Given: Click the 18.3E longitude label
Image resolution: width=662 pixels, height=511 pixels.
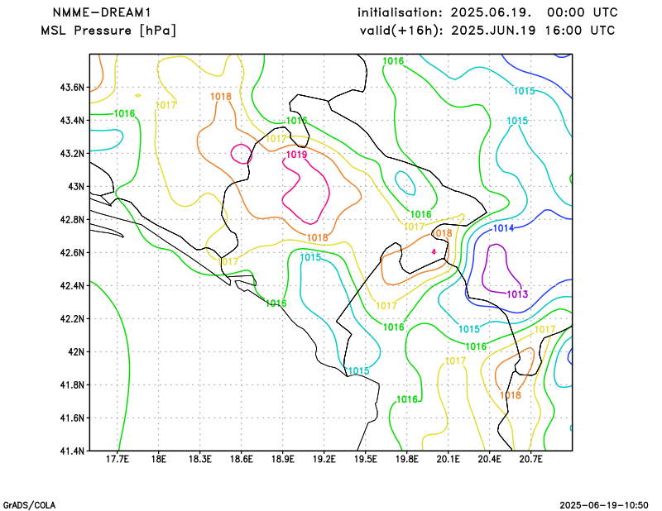Looking at the screenshot, I should [199, 459].
